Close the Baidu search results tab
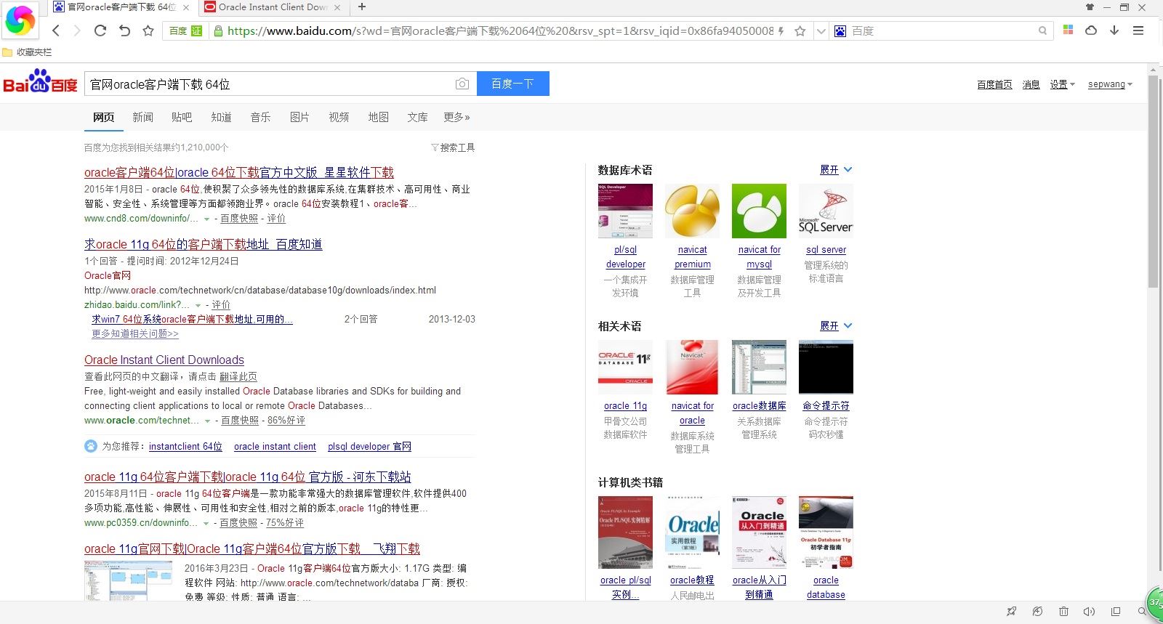1163x624 pixels. (x=186, y=7)
